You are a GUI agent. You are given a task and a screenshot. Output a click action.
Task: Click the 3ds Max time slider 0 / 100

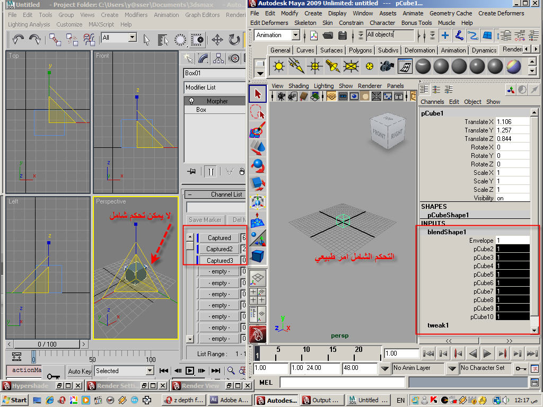click(x=47, y=344)
